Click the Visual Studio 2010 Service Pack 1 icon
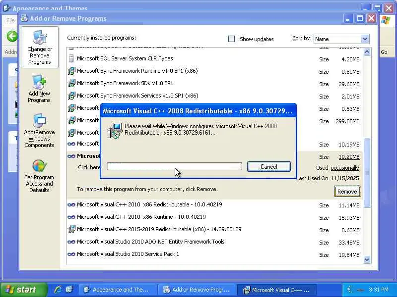This screenshot has height=297, width=397. pos(71,254)
